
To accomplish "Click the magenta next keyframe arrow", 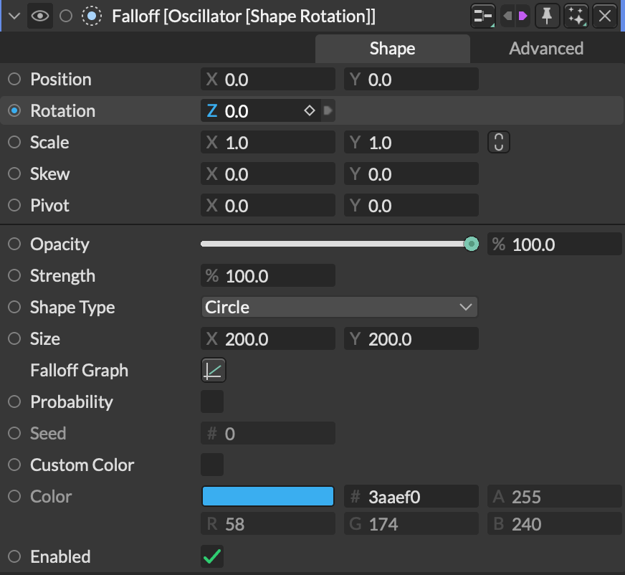I will 523,16.
